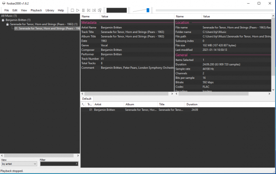Click left arrow of library tree scrollbar

click(x=2, y=156)
